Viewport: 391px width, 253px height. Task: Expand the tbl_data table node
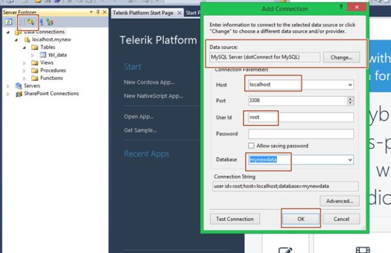tap(33, 55)
